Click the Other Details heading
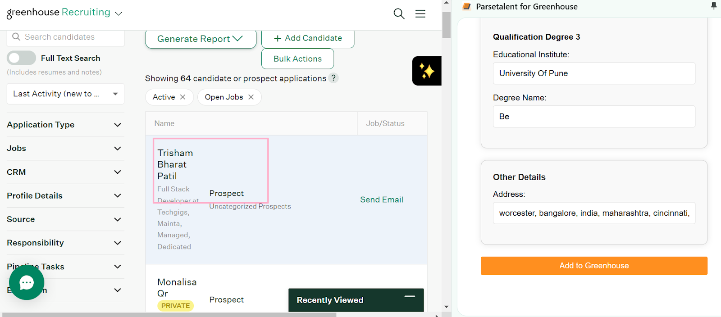This screenshot has height=317, width=721. pos(519,177)
